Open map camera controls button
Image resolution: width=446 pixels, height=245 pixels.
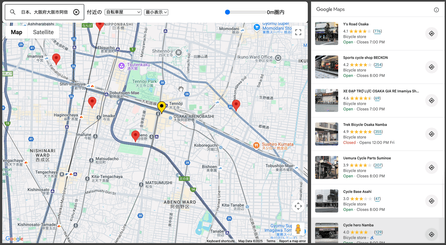pyautogui.click(x=298, y=206)
